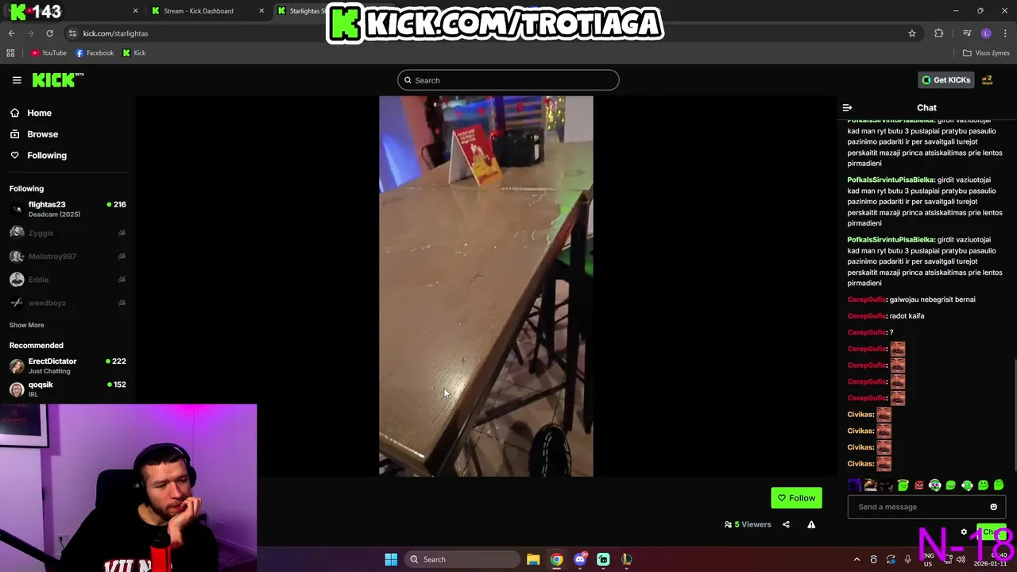Open flightas23 followed channel
The image size is (1017, 572).
[68, 209]
